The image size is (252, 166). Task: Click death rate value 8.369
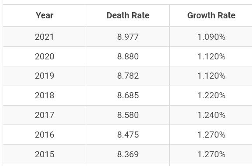pos(128,154)
